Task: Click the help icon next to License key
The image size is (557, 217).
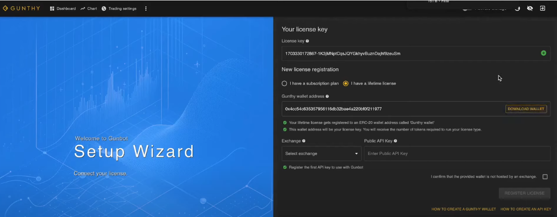Action: point(307,41)
